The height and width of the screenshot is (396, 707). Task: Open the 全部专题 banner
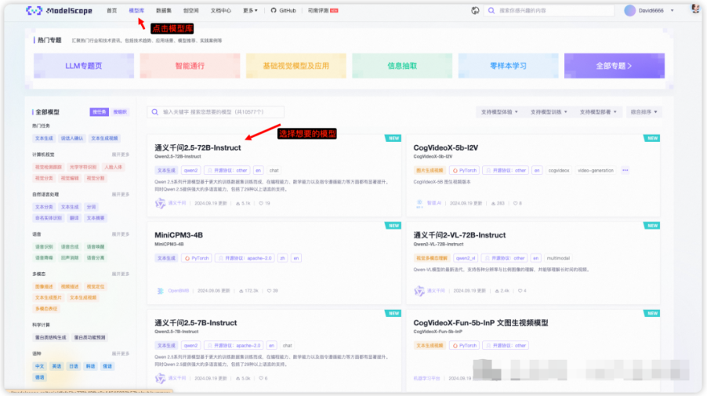[614, 66]
